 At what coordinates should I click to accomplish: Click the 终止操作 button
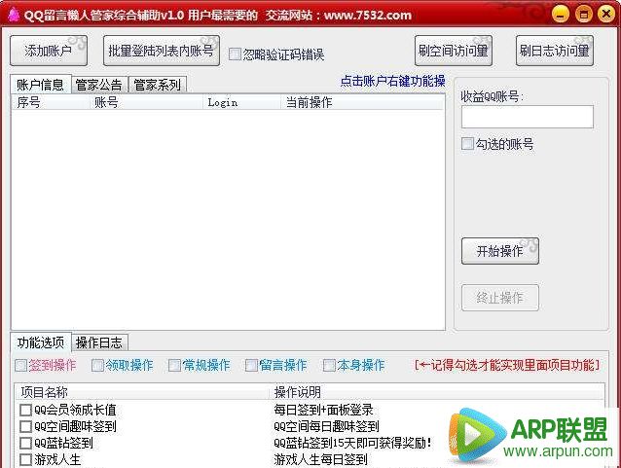coord(499,298)
